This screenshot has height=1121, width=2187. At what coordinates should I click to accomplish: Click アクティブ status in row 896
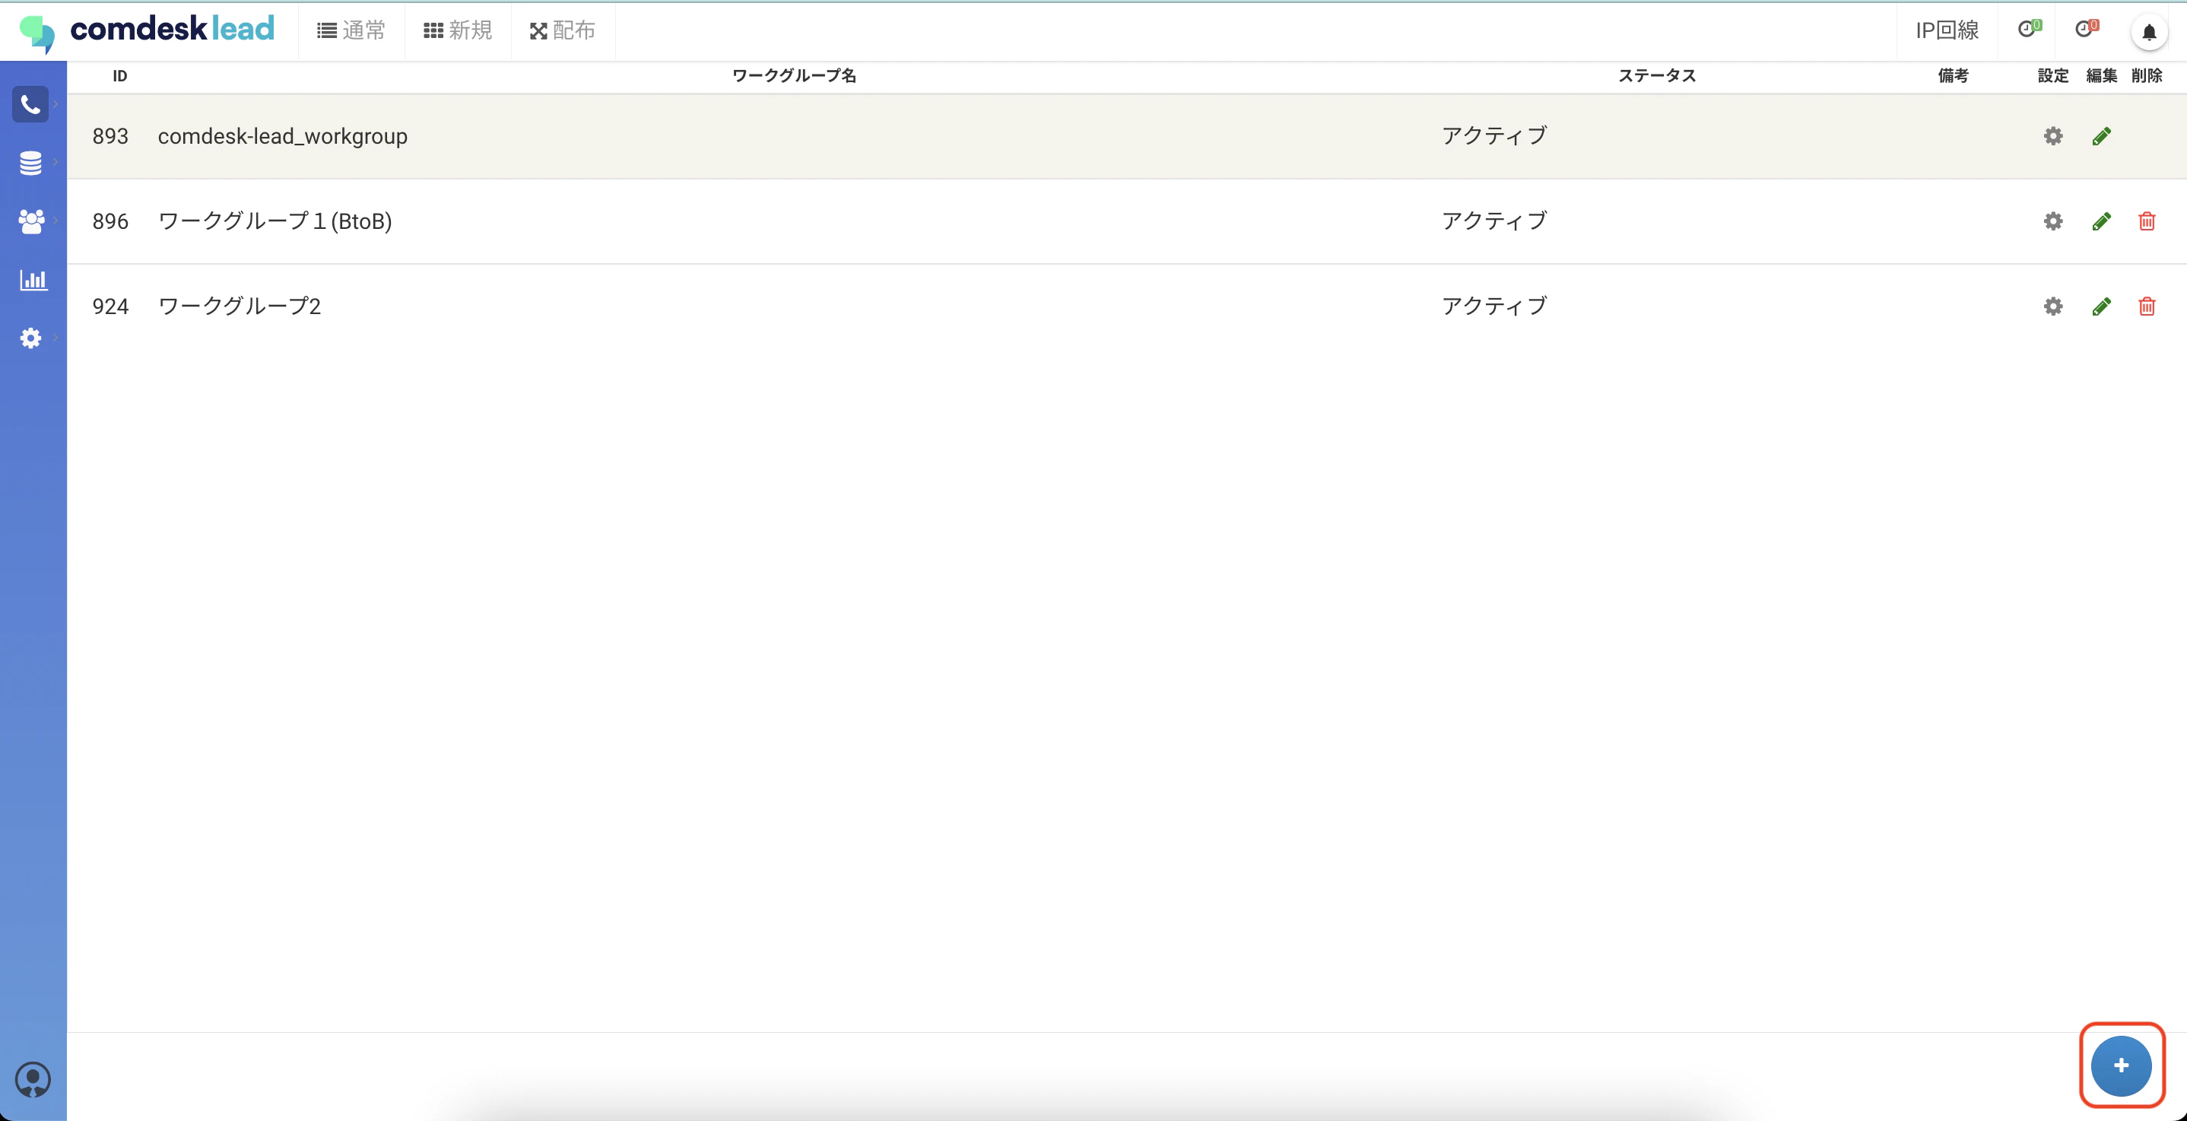[x=1494, y=221]
